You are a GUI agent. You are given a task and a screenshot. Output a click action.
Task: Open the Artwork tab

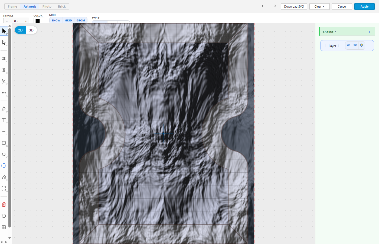30,7
